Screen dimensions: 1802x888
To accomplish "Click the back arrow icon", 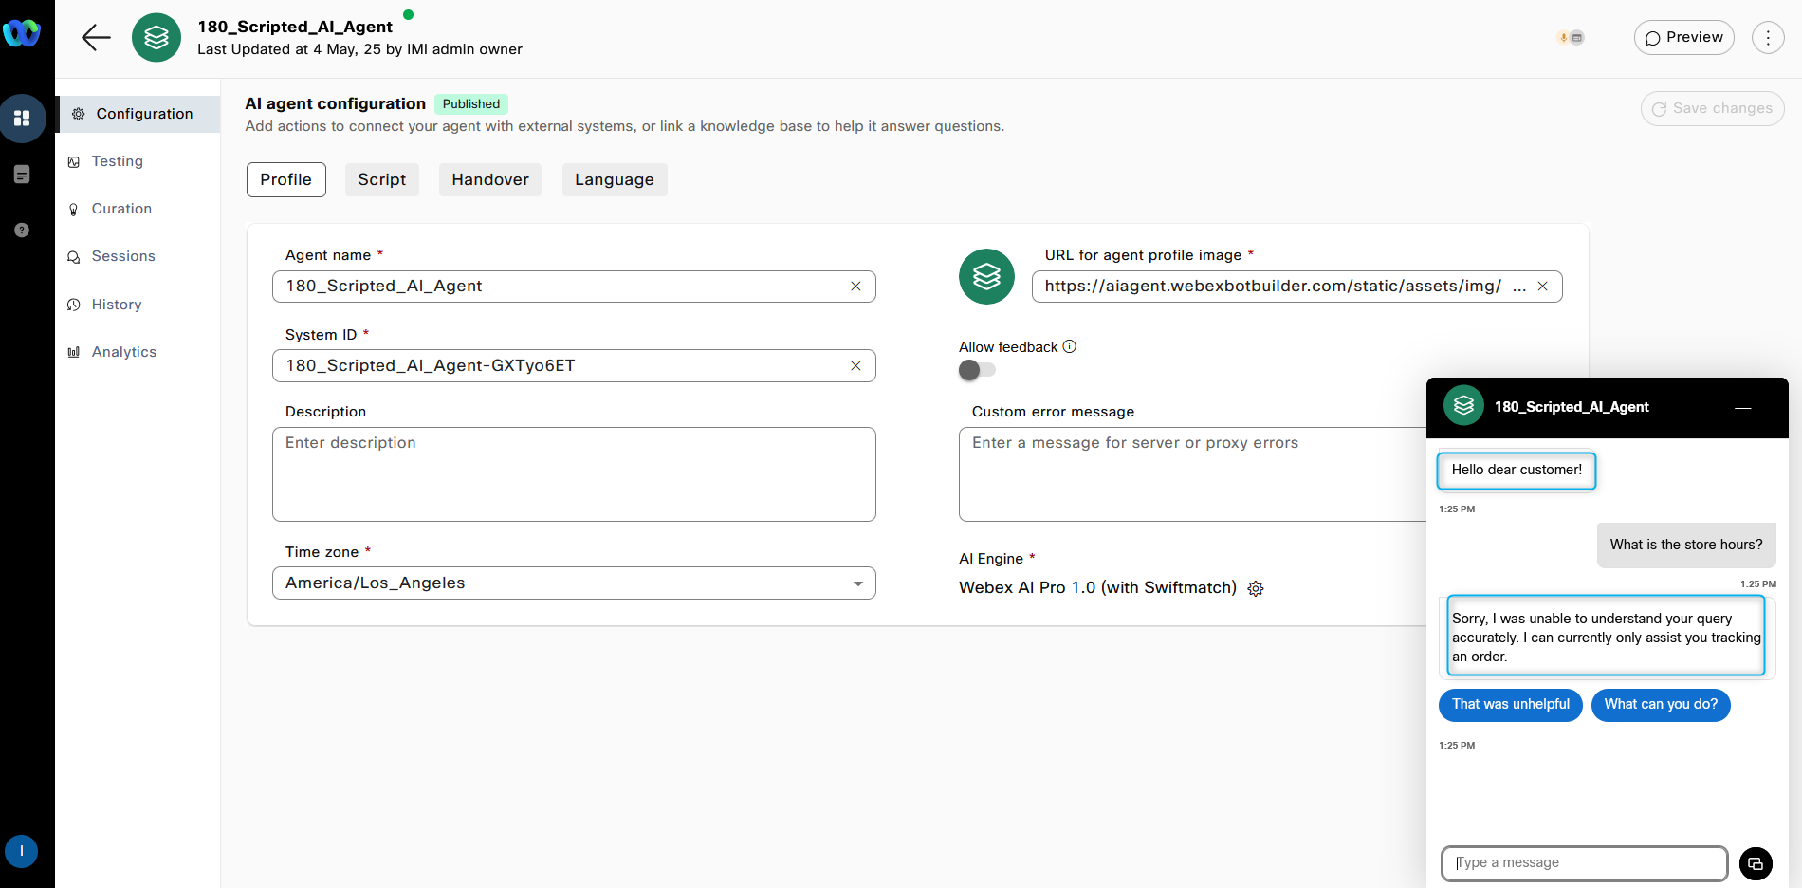I will 96,38.
